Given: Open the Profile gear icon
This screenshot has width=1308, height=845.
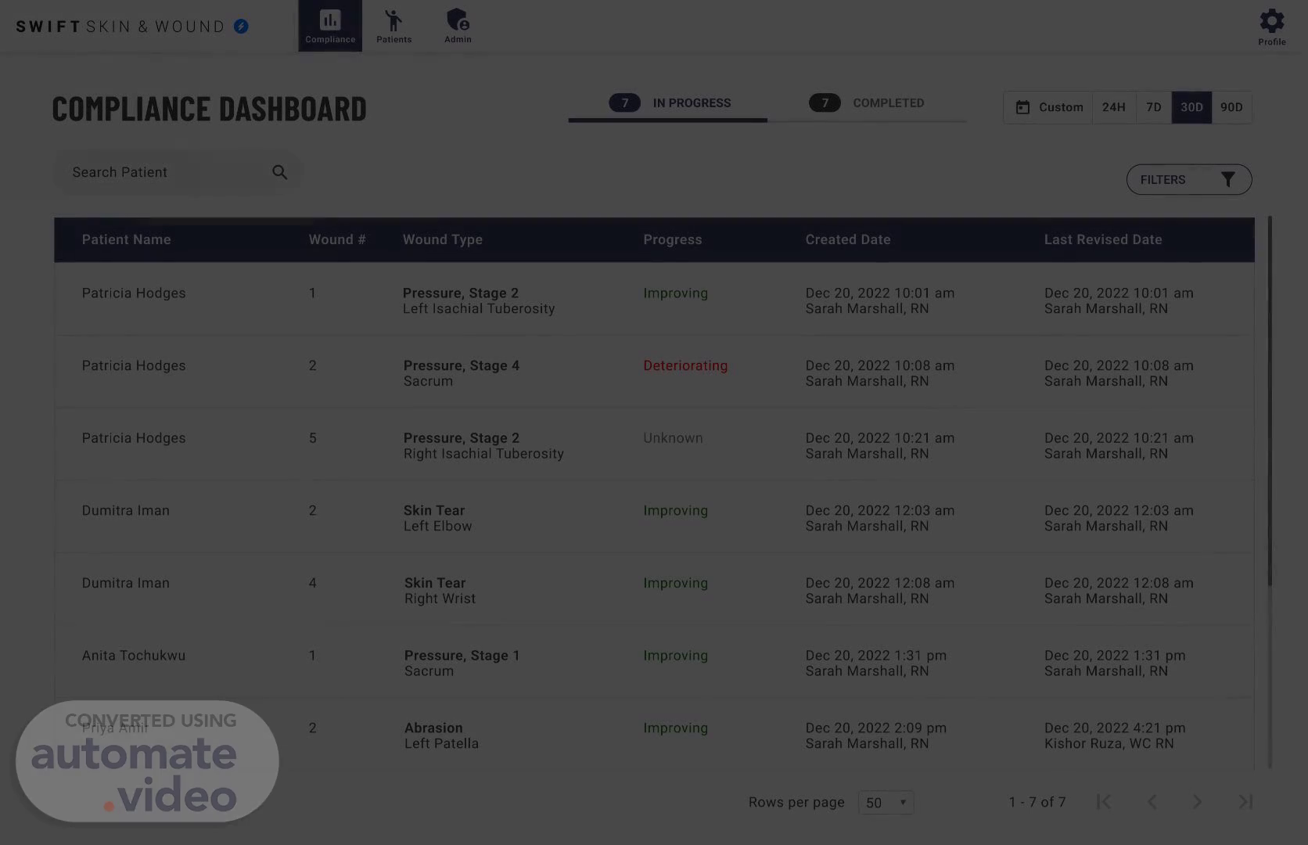Looking at the screenshot, I should (x=1271, y=22).
